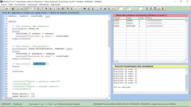This screenshot has height=107, width=191.
Task: Open the Exportar para menu
Action: coord(33,5)
